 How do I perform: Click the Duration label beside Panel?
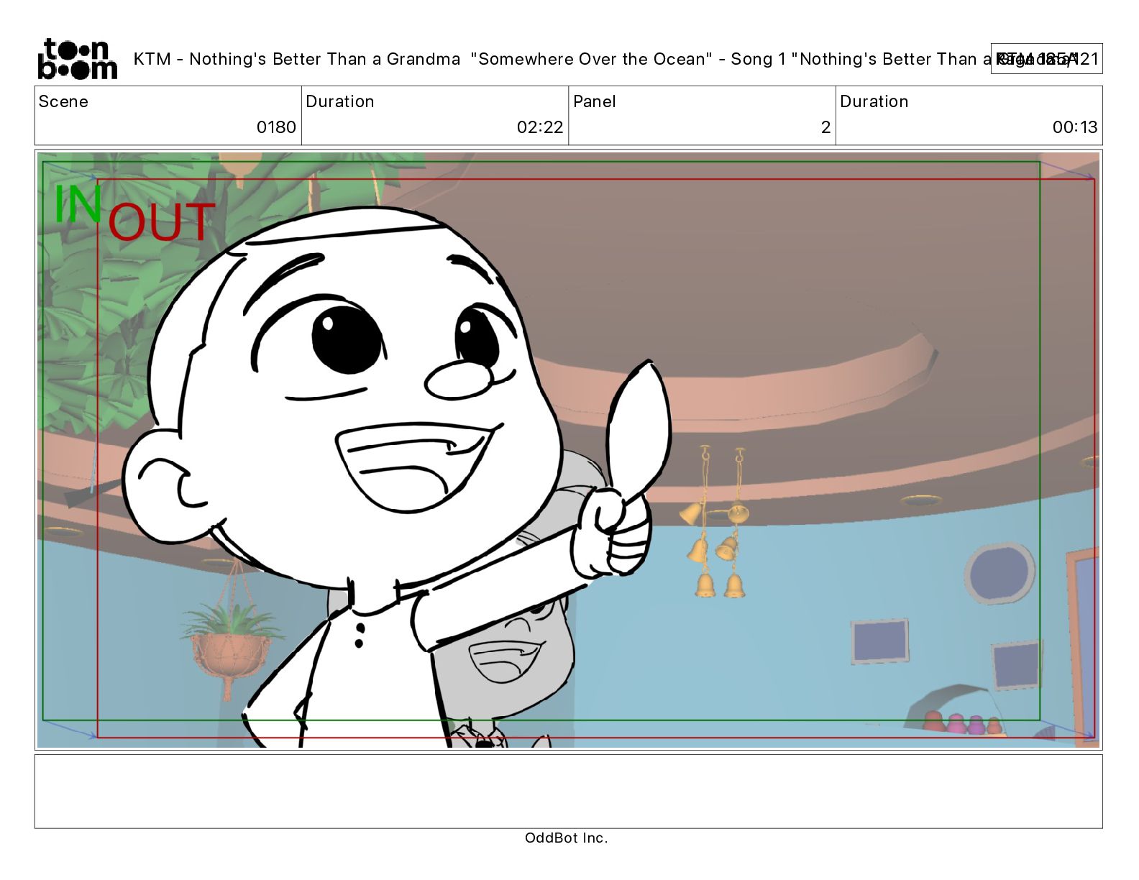tap(874, 101)
